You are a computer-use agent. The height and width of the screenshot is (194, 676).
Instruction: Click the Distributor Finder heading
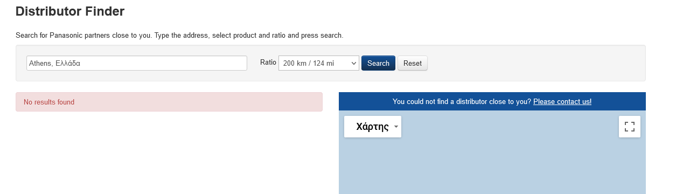pos(70,11)
